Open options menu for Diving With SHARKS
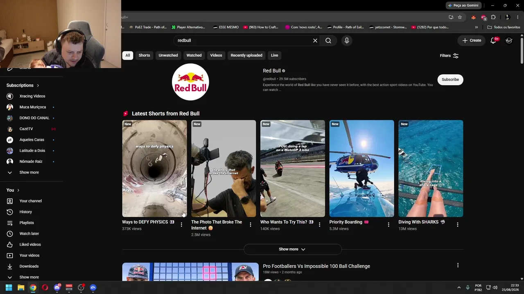524x294 pixels. (458, 225)
